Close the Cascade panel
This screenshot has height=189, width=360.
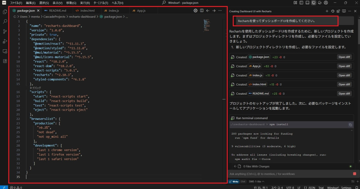(355, 11)
